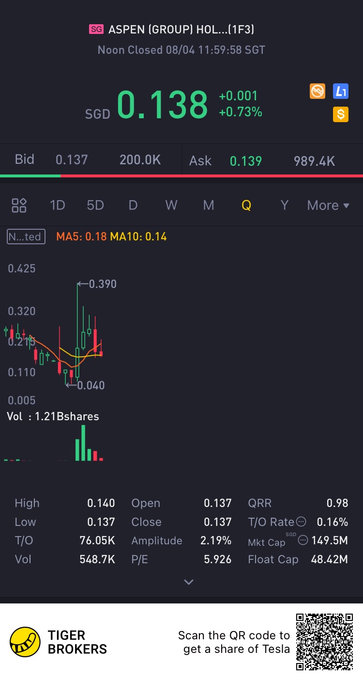This screenshot has width=363, height=681.
Task: Select the D daily chart tab
Action: [x=133, y=206]
